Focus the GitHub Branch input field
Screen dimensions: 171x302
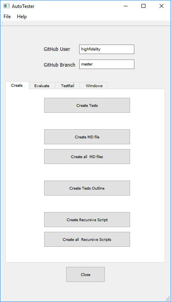pos(107,64)
